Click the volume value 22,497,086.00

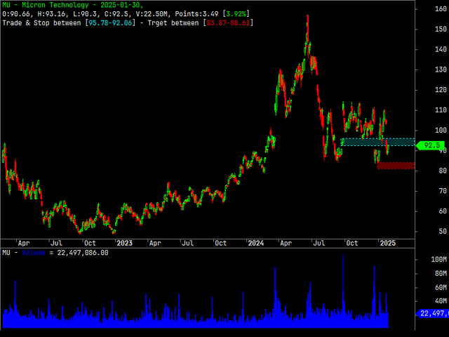(83, 253)
